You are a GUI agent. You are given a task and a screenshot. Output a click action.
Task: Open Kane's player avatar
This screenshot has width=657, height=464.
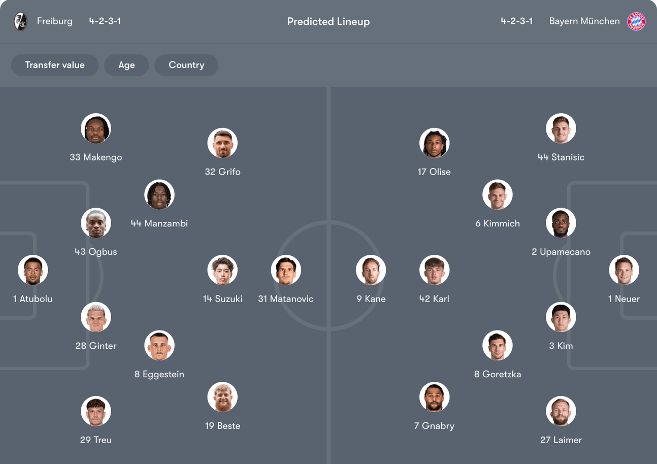click(371, 270)
